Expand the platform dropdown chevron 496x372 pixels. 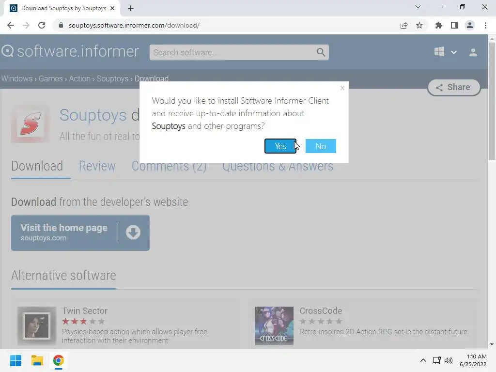tap(453, 52)
